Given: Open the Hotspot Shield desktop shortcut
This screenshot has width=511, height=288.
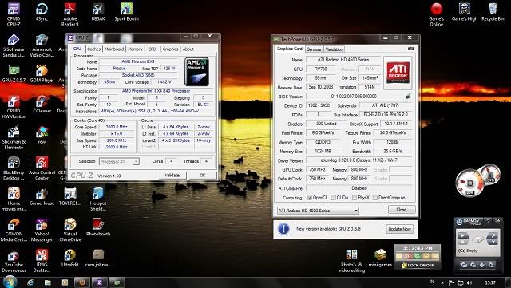Looking at the screenshot, I should (x=98, y=199).
